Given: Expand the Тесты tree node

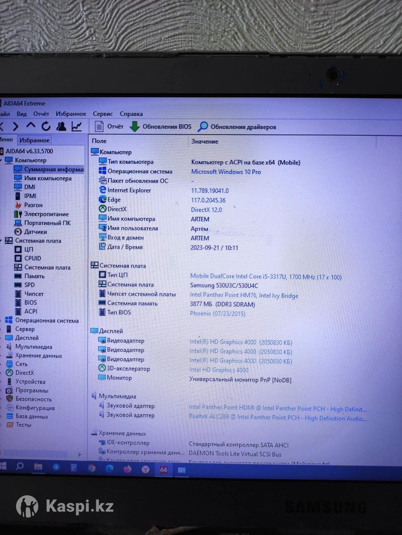Looking at the screenshot, I should 1,425.
